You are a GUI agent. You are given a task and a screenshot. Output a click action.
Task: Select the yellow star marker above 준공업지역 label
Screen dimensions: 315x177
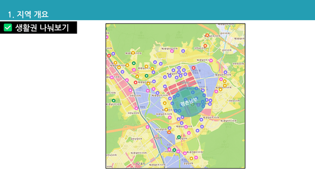(x=191, y=158)
